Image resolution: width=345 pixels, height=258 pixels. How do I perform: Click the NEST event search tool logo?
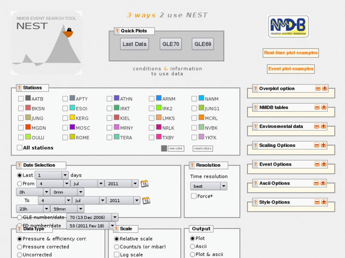pos(47,43)
